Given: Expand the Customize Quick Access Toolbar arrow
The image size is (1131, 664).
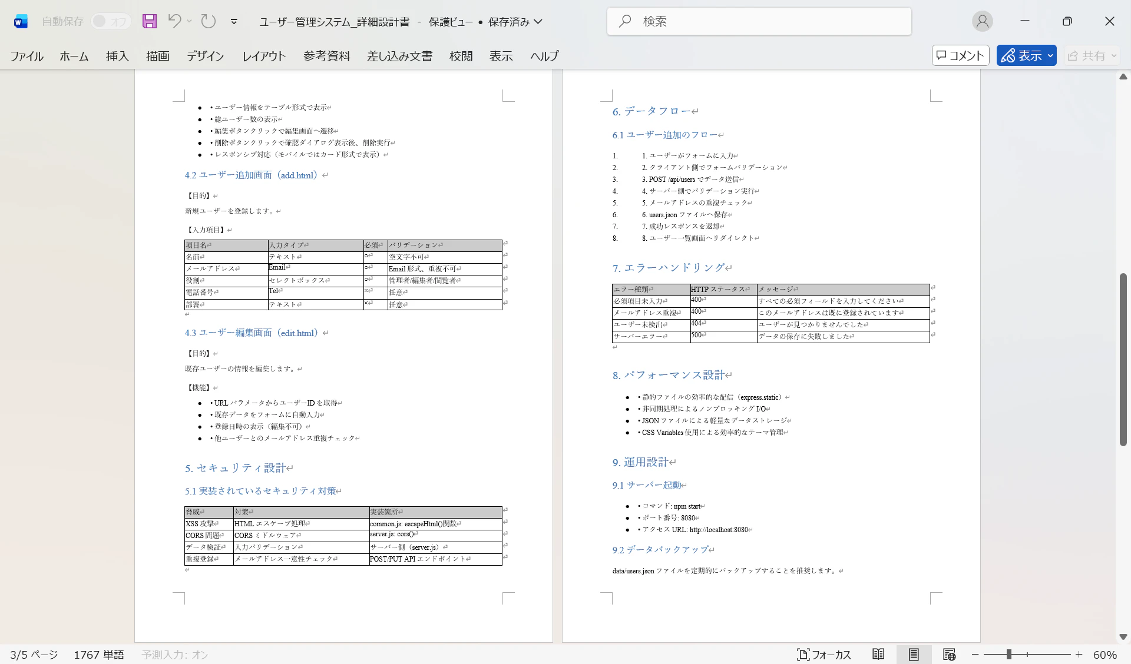Looking at the screenshot, I should (x=234, y=21).
